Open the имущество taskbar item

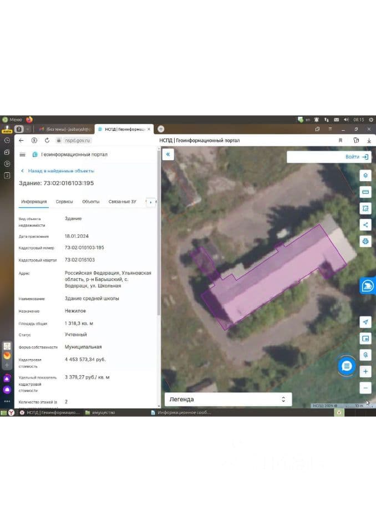[100, 412]
